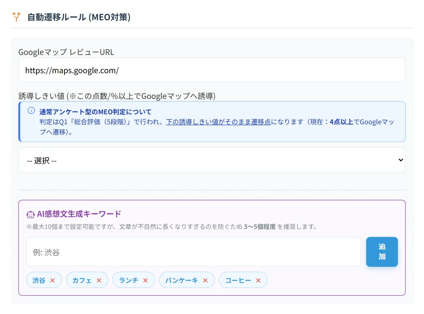Click the 自動遷移ルール (MEO対策) heading

tap(79, 17)
